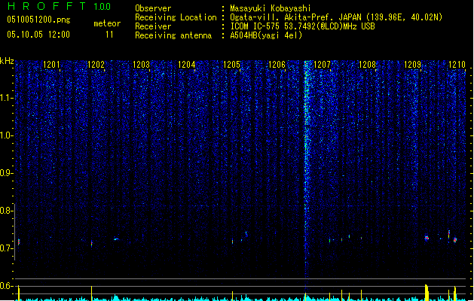474x301 pixels.
Task: Click the date stamp 05.10.05 12:00
Action: [x=38, y=35]
